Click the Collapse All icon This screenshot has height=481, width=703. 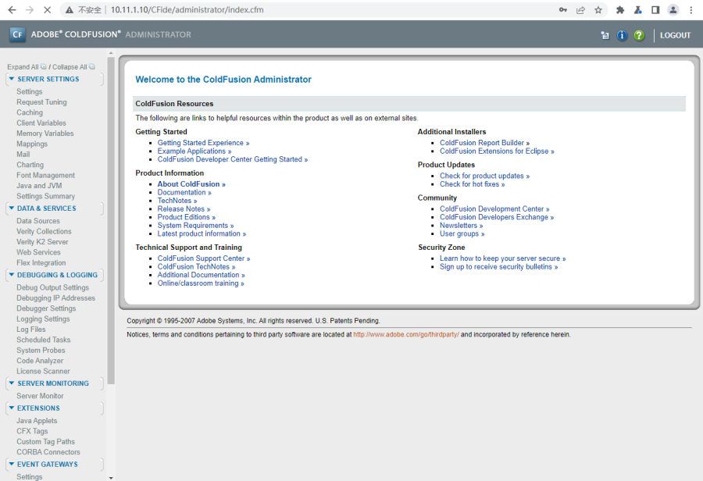pos(92,67)
